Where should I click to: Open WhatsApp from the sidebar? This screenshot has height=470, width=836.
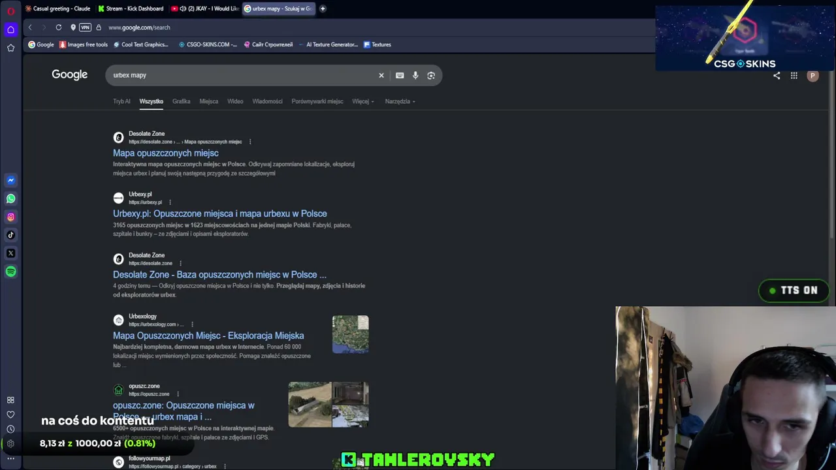tap(10, 198)
